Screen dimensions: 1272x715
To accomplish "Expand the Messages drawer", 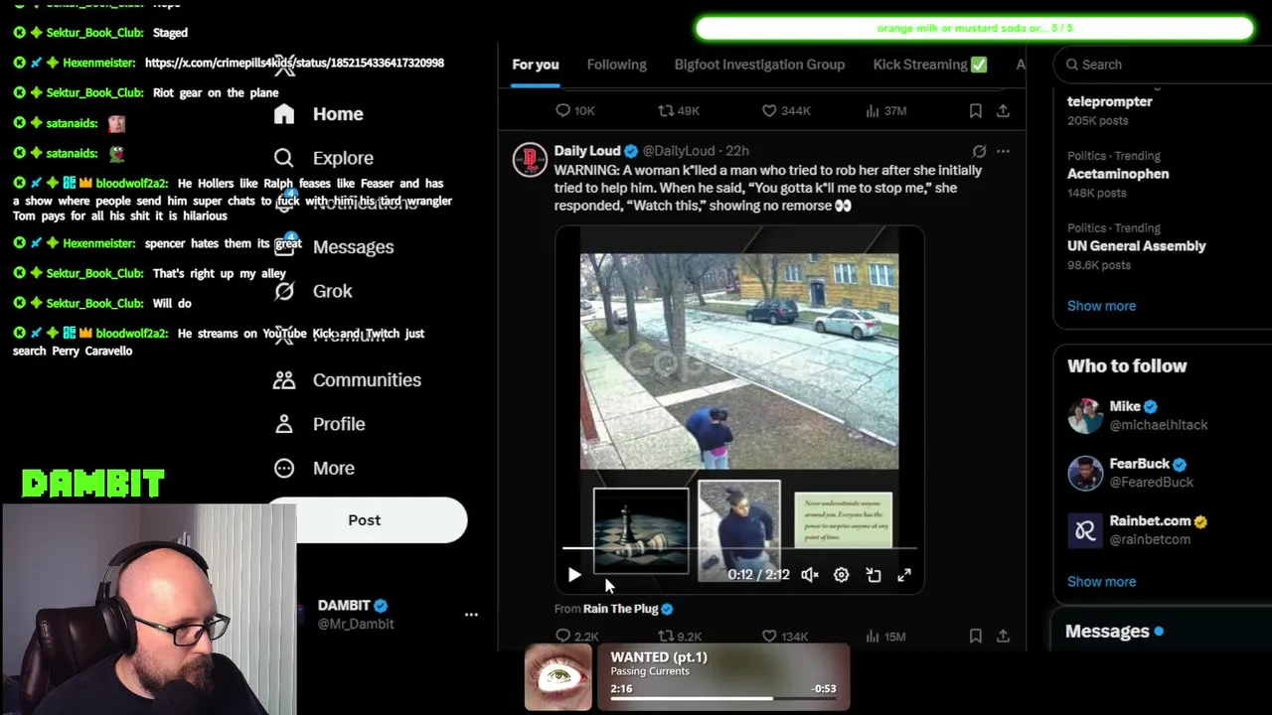I will click(1163, 632).
